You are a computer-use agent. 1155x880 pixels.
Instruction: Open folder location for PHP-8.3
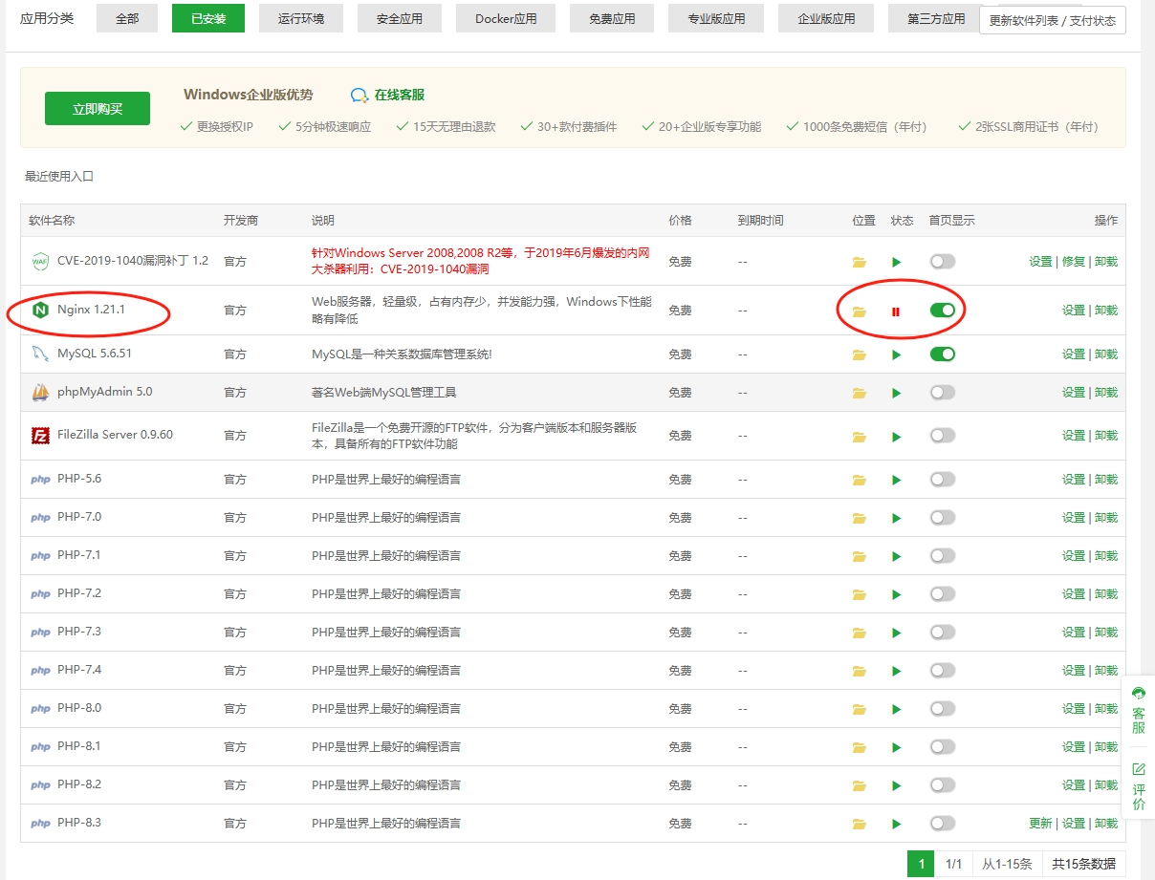click(x=860, y=824)
